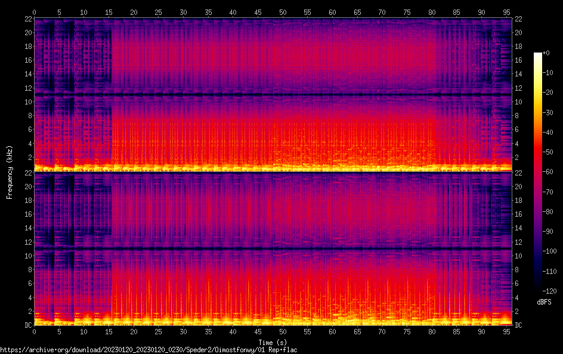Click the 10 kHz label on lower-right frequency axis
Viewport: 563px width, 354px height.
(518, 256)
